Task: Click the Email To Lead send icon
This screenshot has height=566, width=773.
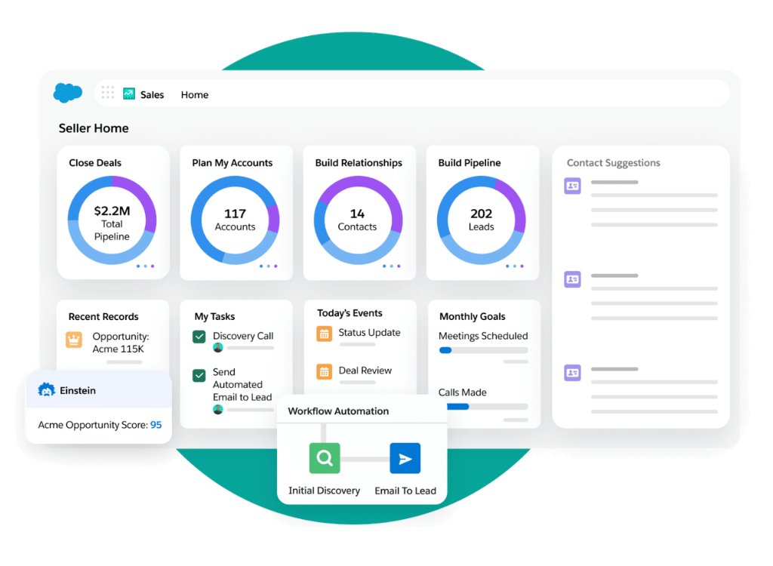Action: [405, 458]
